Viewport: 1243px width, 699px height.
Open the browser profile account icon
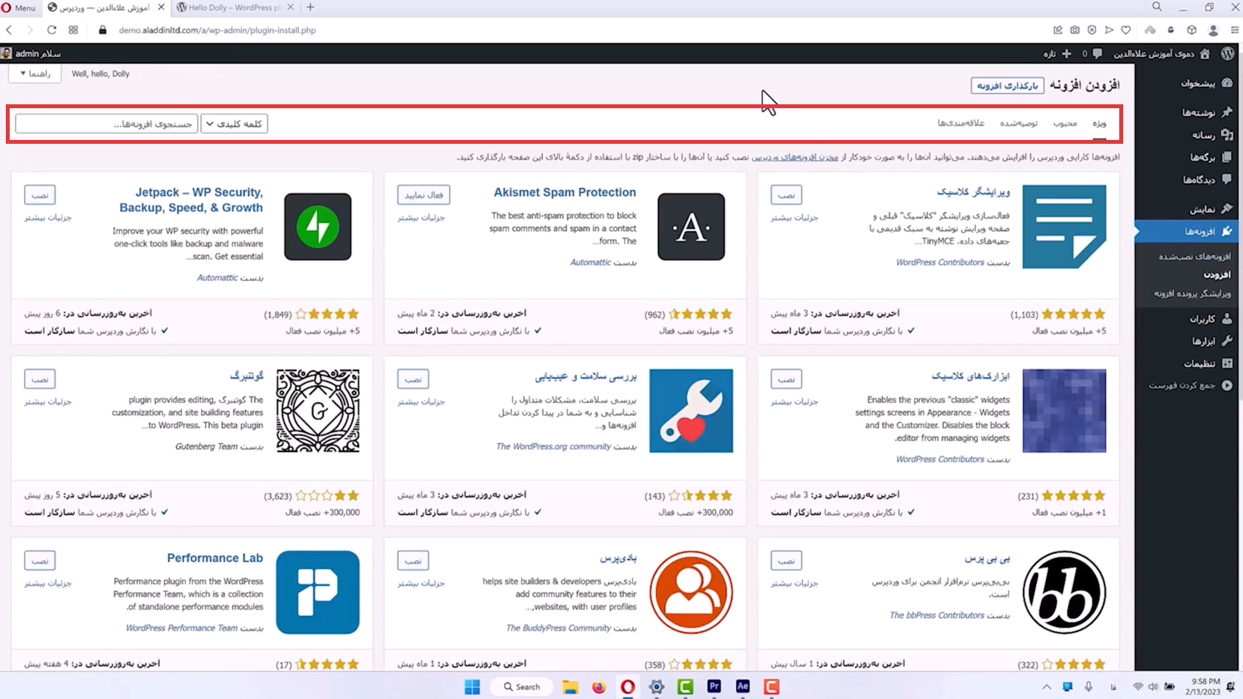(1213, 30)
